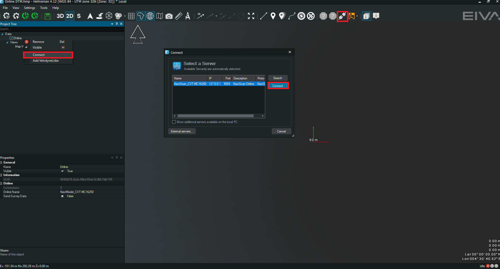
Task: Choose Add VelodyneLidar context menu entry
Action: tap(48, 61)
